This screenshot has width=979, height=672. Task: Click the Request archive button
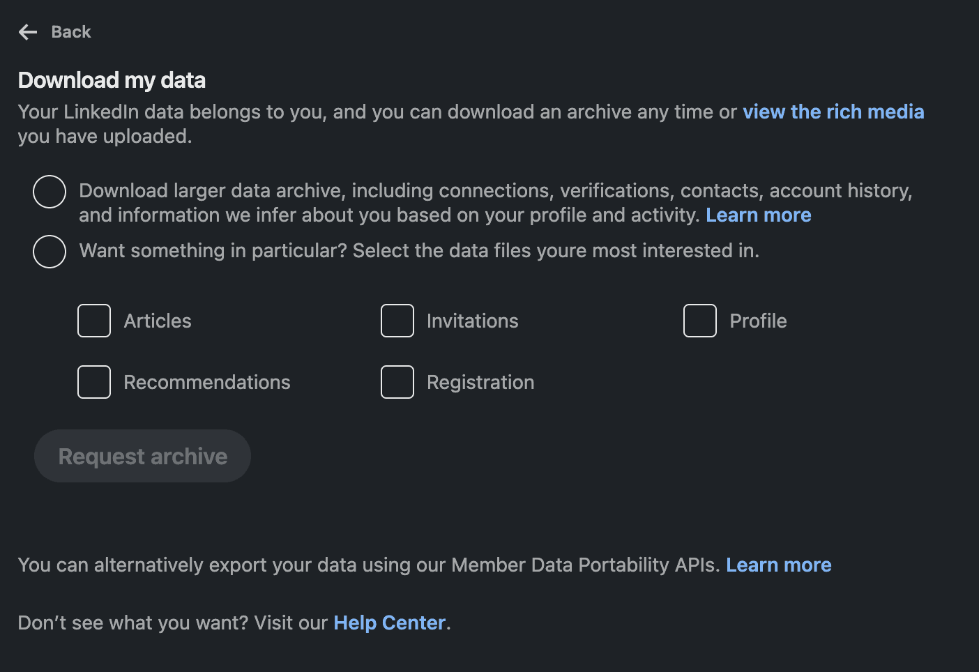click(x=142, y=456)
